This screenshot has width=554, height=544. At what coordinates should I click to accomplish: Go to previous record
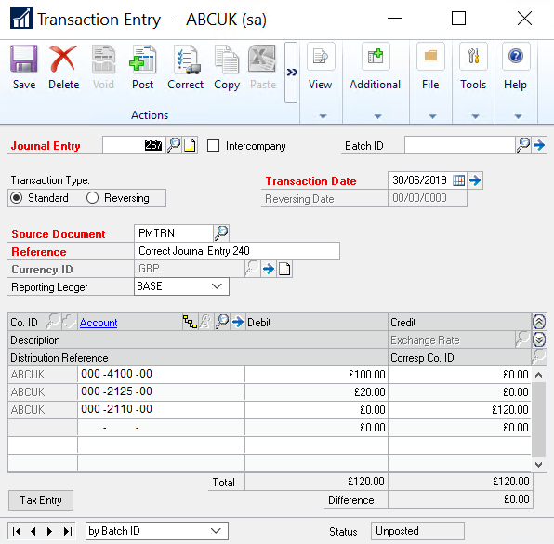coord(33,531)
